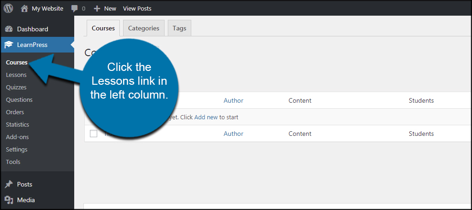This screenshot has height=210, width=472.
Task: Switch to the Tags tab
Action: 179,28
